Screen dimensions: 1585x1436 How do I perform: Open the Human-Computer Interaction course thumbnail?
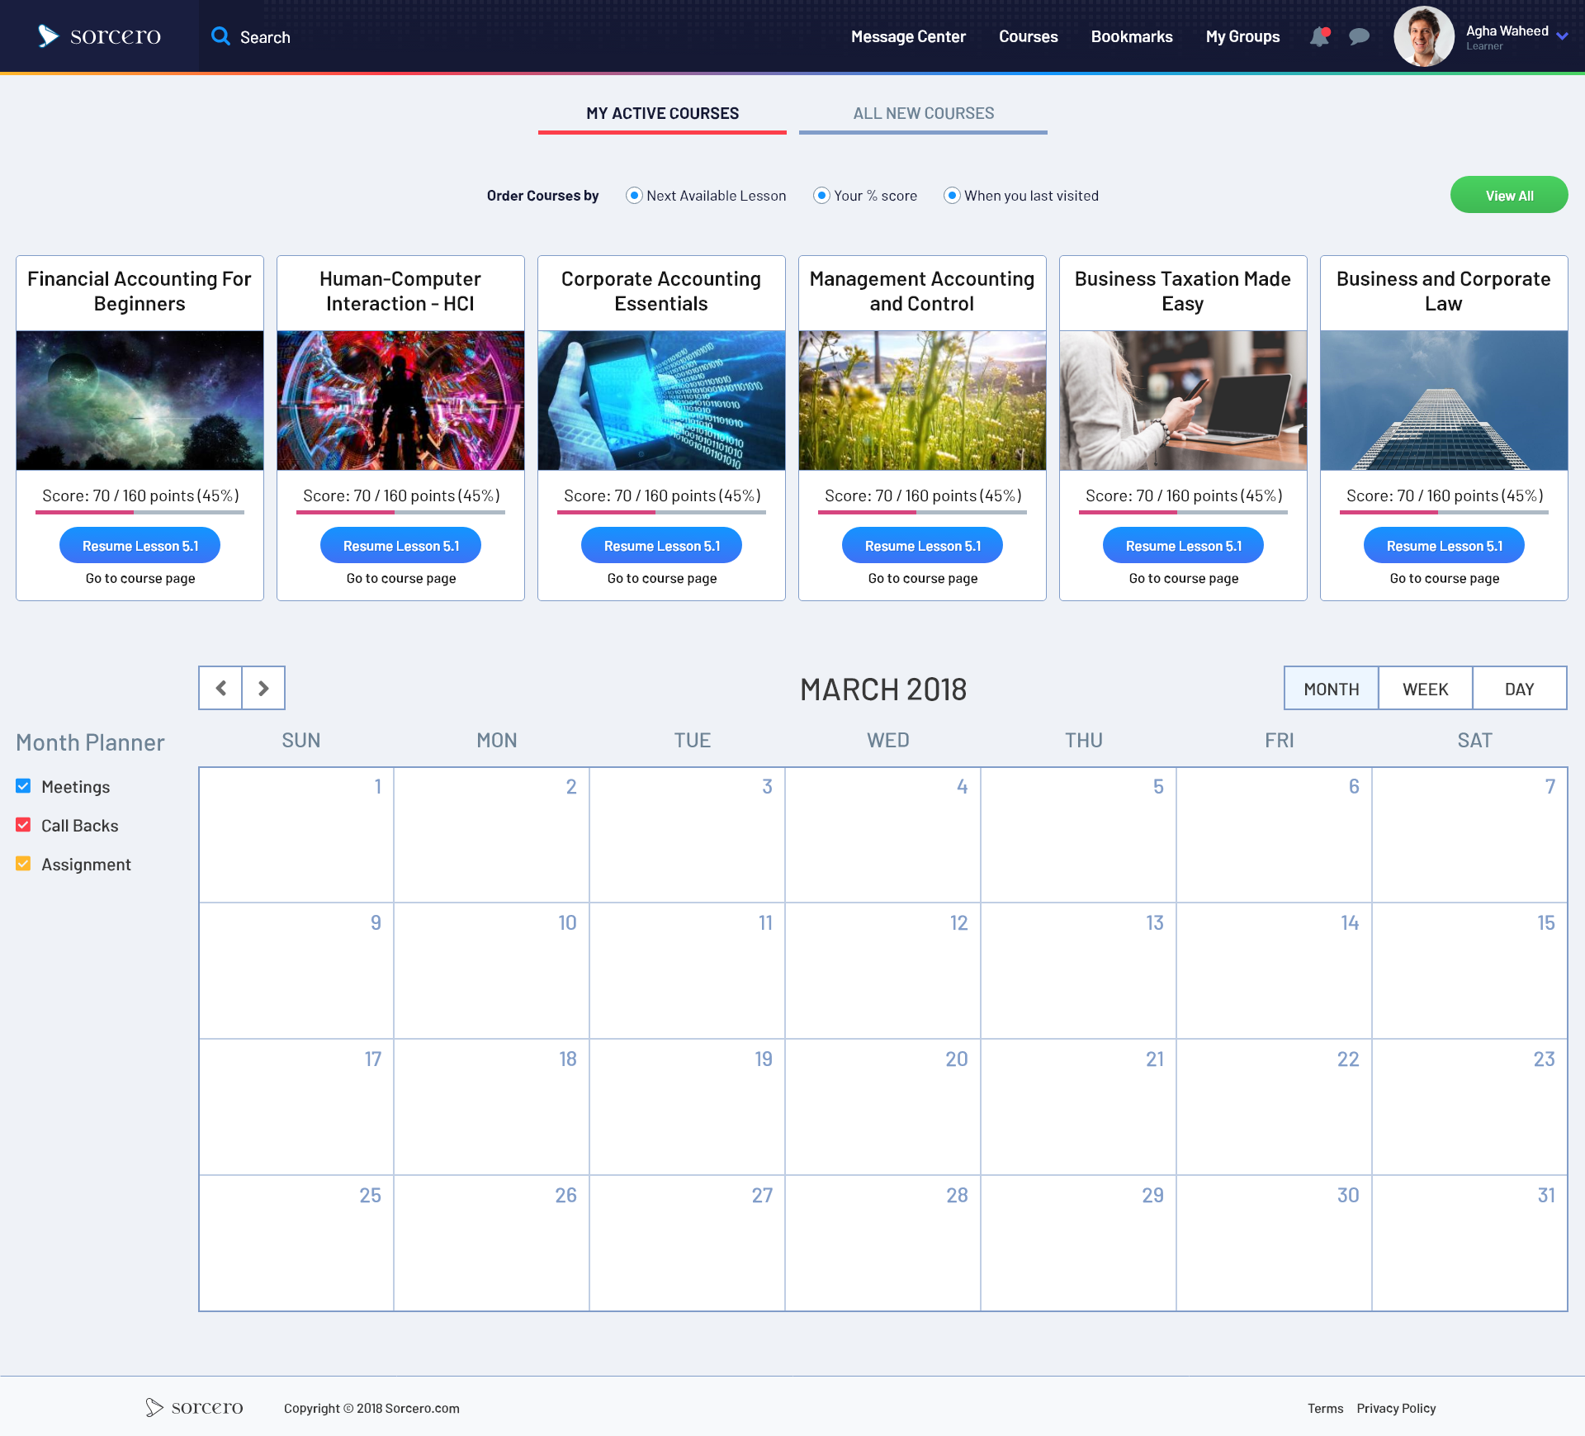400,400
